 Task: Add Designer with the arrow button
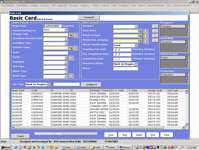tap(155, 26)
